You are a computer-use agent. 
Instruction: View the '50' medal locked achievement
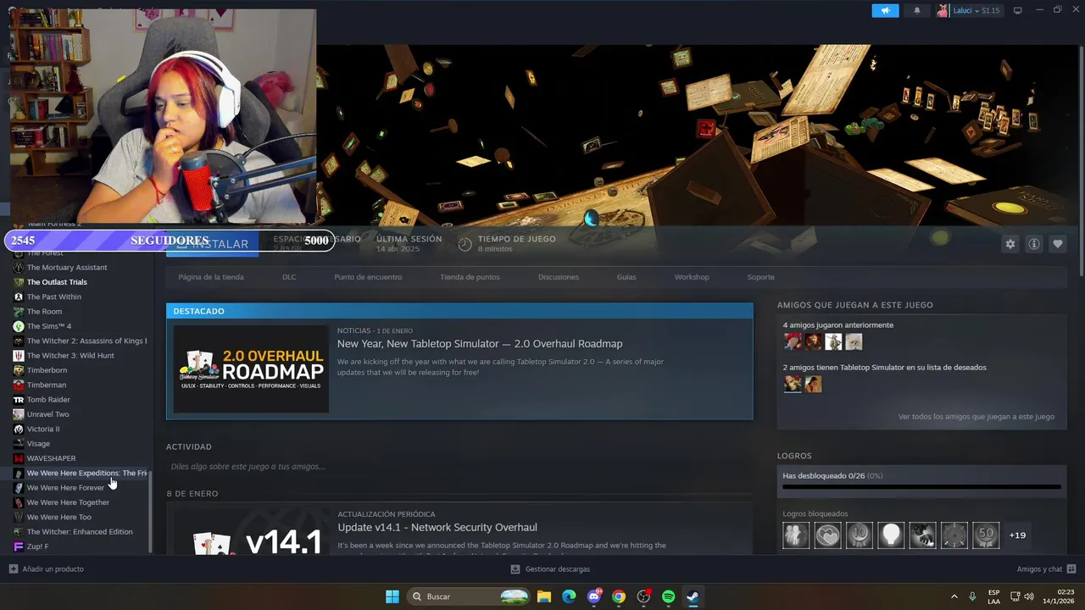click(986, 535)
